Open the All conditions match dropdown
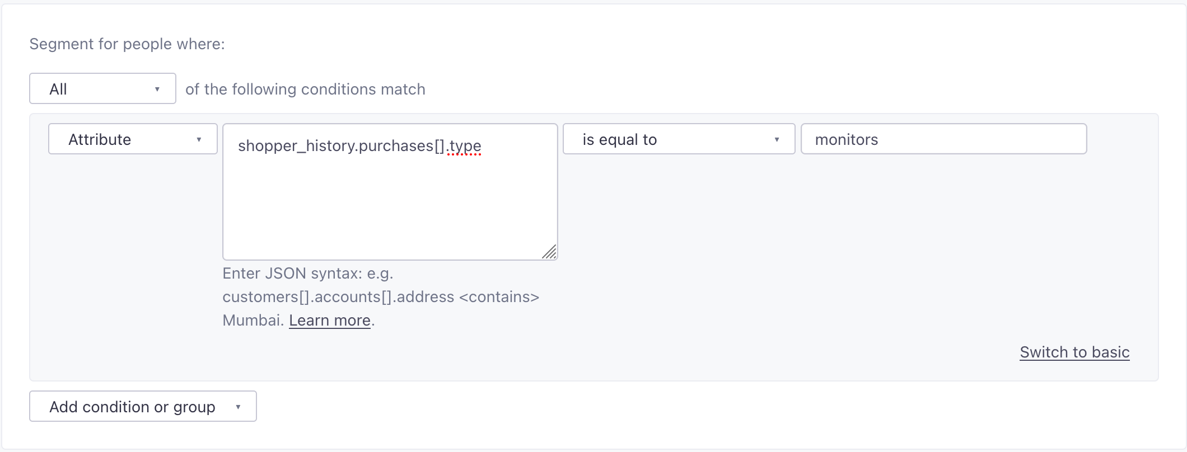1187x452 pixels. pyautogui.click(x=102, y=88)
